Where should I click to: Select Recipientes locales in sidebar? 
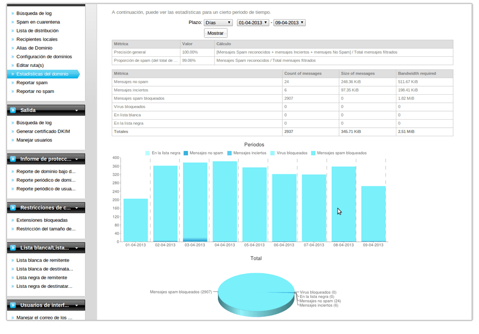(37, 40)
